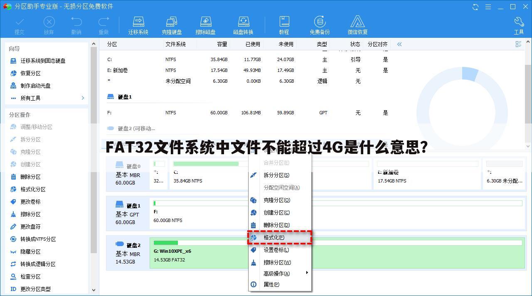
Task: Select 删除分区 in partition operations
Action: pyautogui.click(x=30, y=177)
